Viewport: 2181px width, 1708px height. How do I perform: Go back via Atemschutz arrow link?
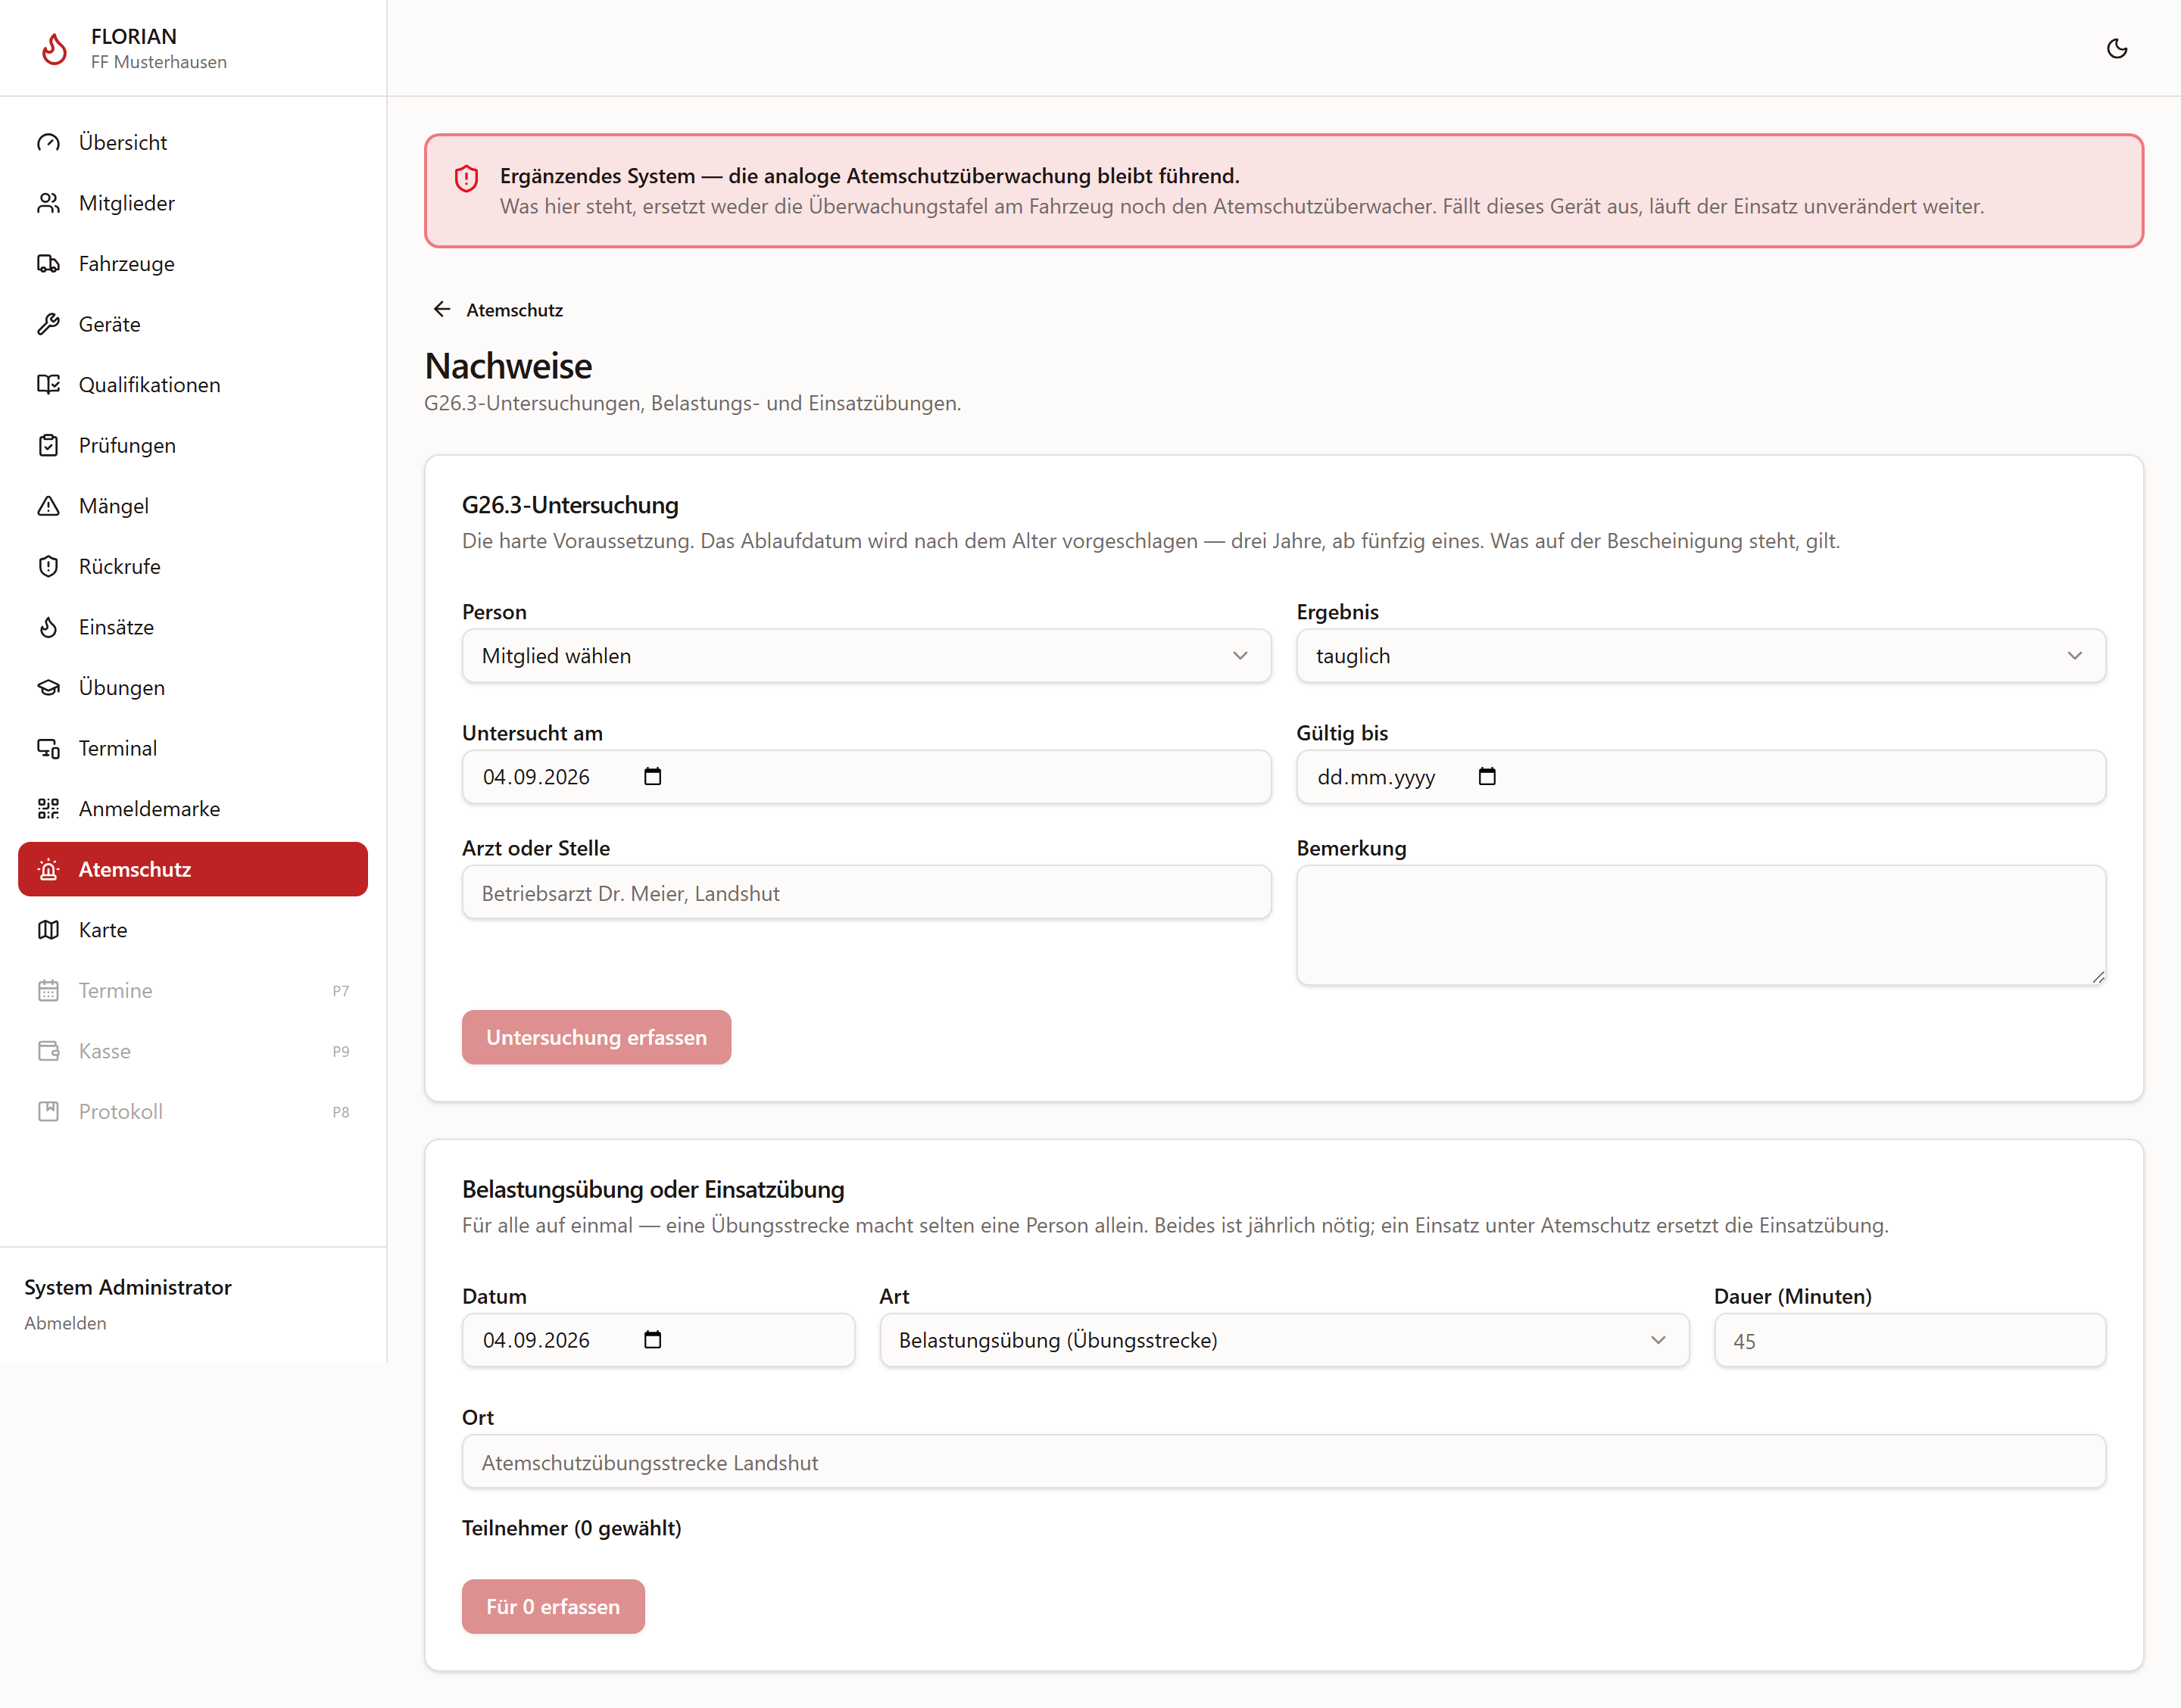pyautogui.click(x=498, y=310)
